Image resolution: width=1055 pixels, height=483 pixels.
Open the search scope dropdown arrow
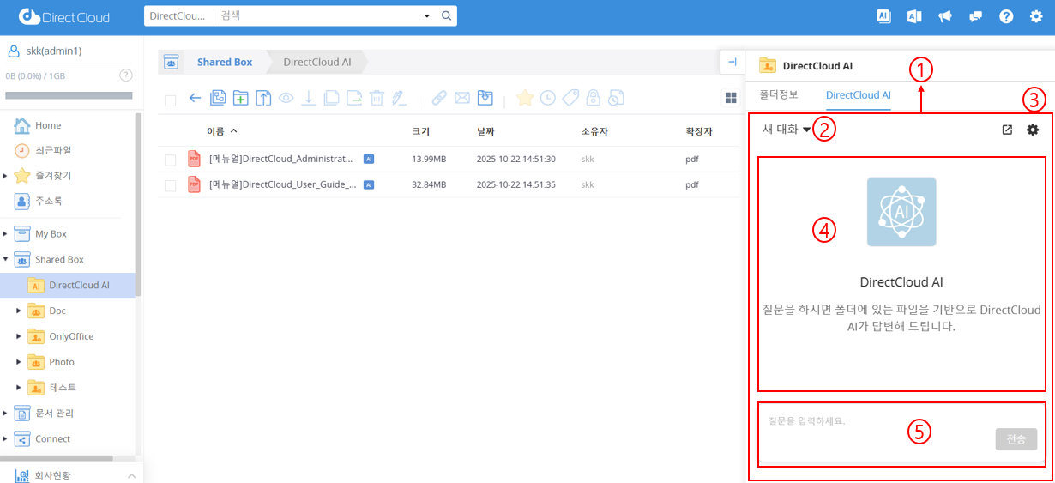pyautogui.click(x=427, y=16)
